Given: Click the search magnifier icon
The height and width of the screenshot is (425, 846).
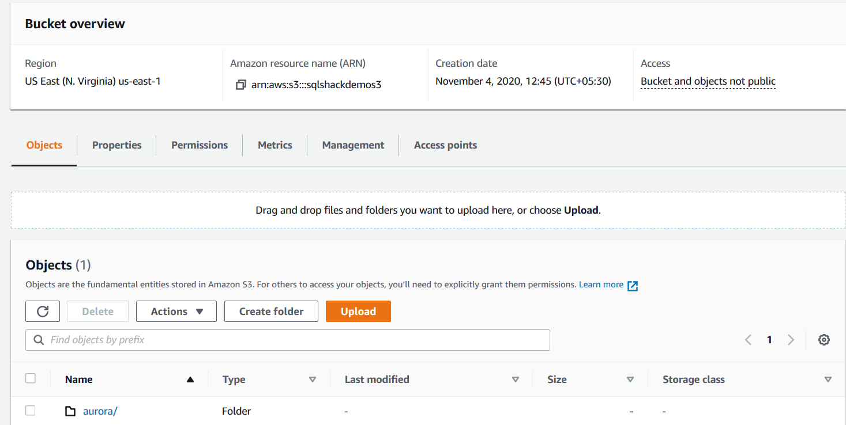Looking at the screenshot, I should click(39, 340).
